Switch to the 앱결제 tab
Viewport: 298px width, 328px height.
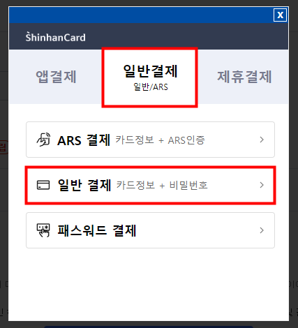click(56, 77)
